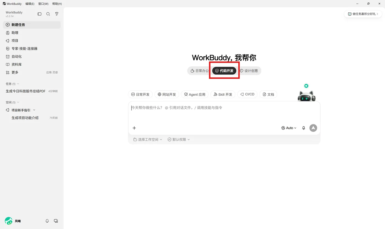Open the 资料库 library section

pos(32,65)
